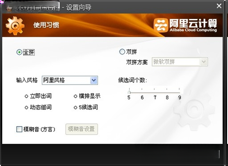
Task: Click the 输入风格 label
Action: [27, 80]
